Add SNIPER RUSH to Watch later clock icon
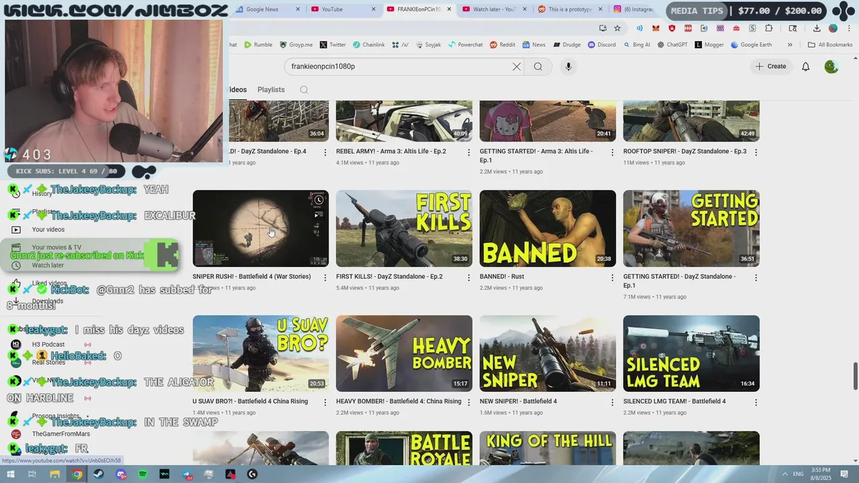Image resolution: width=859 pixels, height=483 pixels. pos(319,200)
